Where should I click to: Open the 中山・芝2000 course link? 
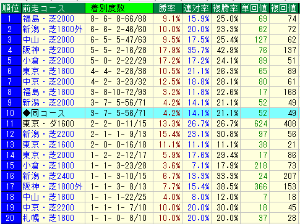point(48,40)
